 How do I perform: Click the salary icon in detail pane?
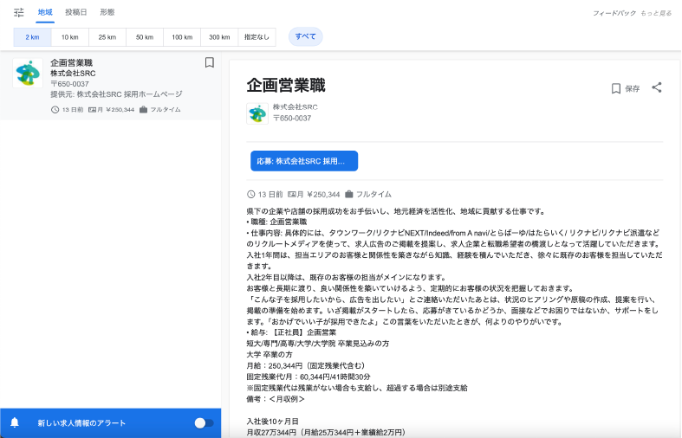click(x=292, y=194)
